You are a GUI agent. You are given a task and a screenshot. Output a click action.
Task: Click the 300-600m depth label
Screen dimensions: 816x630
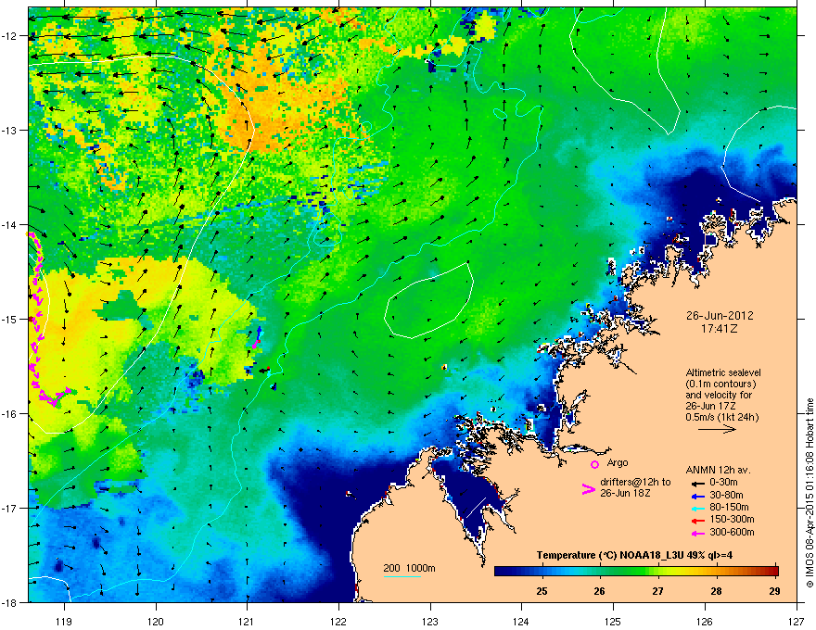[732, 533]
